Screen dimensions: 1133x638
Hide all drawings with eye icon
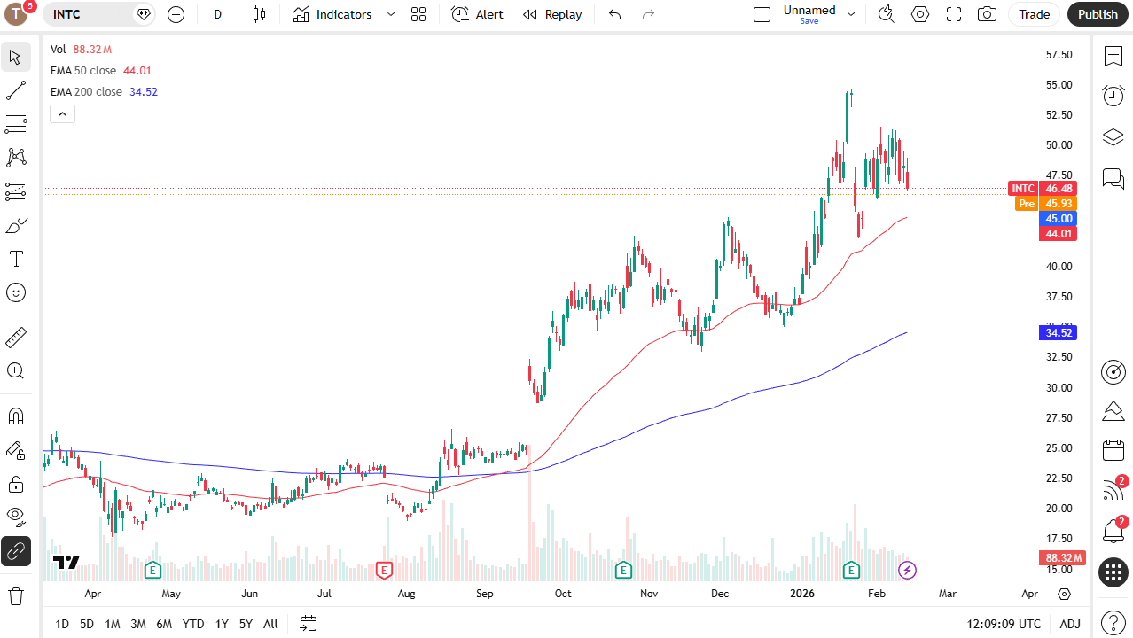(15, 517)
